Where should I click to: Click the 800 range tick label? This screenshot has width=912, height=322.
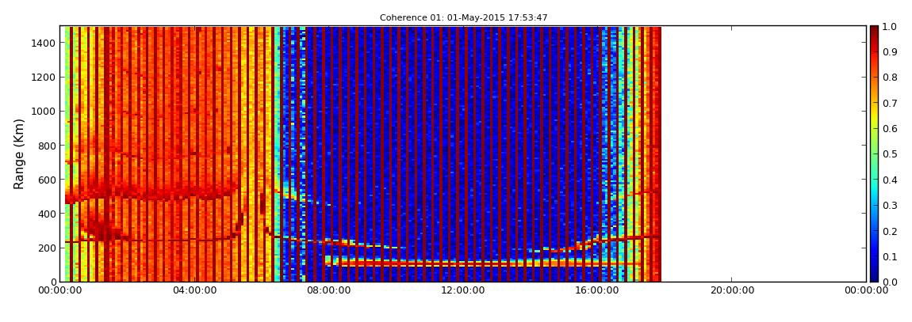tap(45, 146)
